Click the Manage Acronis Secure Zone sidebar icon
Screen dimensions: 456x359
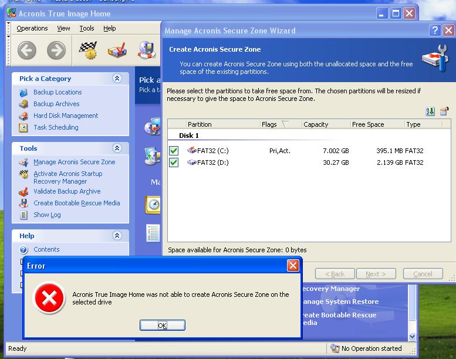[23, 162]
